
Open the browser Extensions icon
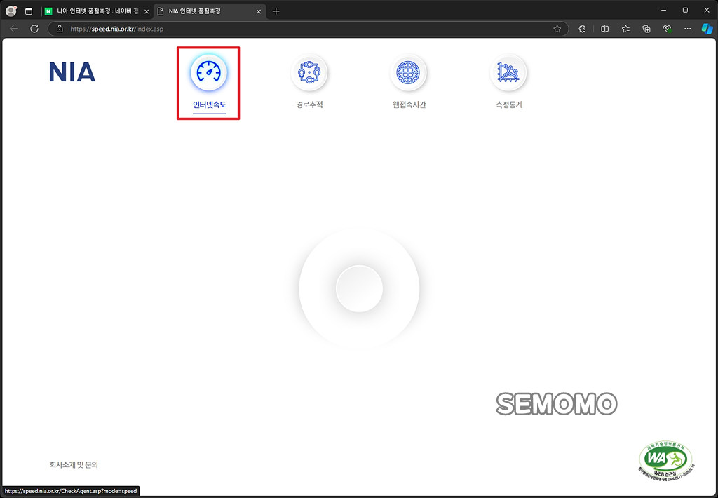click(x=582, y=29)
